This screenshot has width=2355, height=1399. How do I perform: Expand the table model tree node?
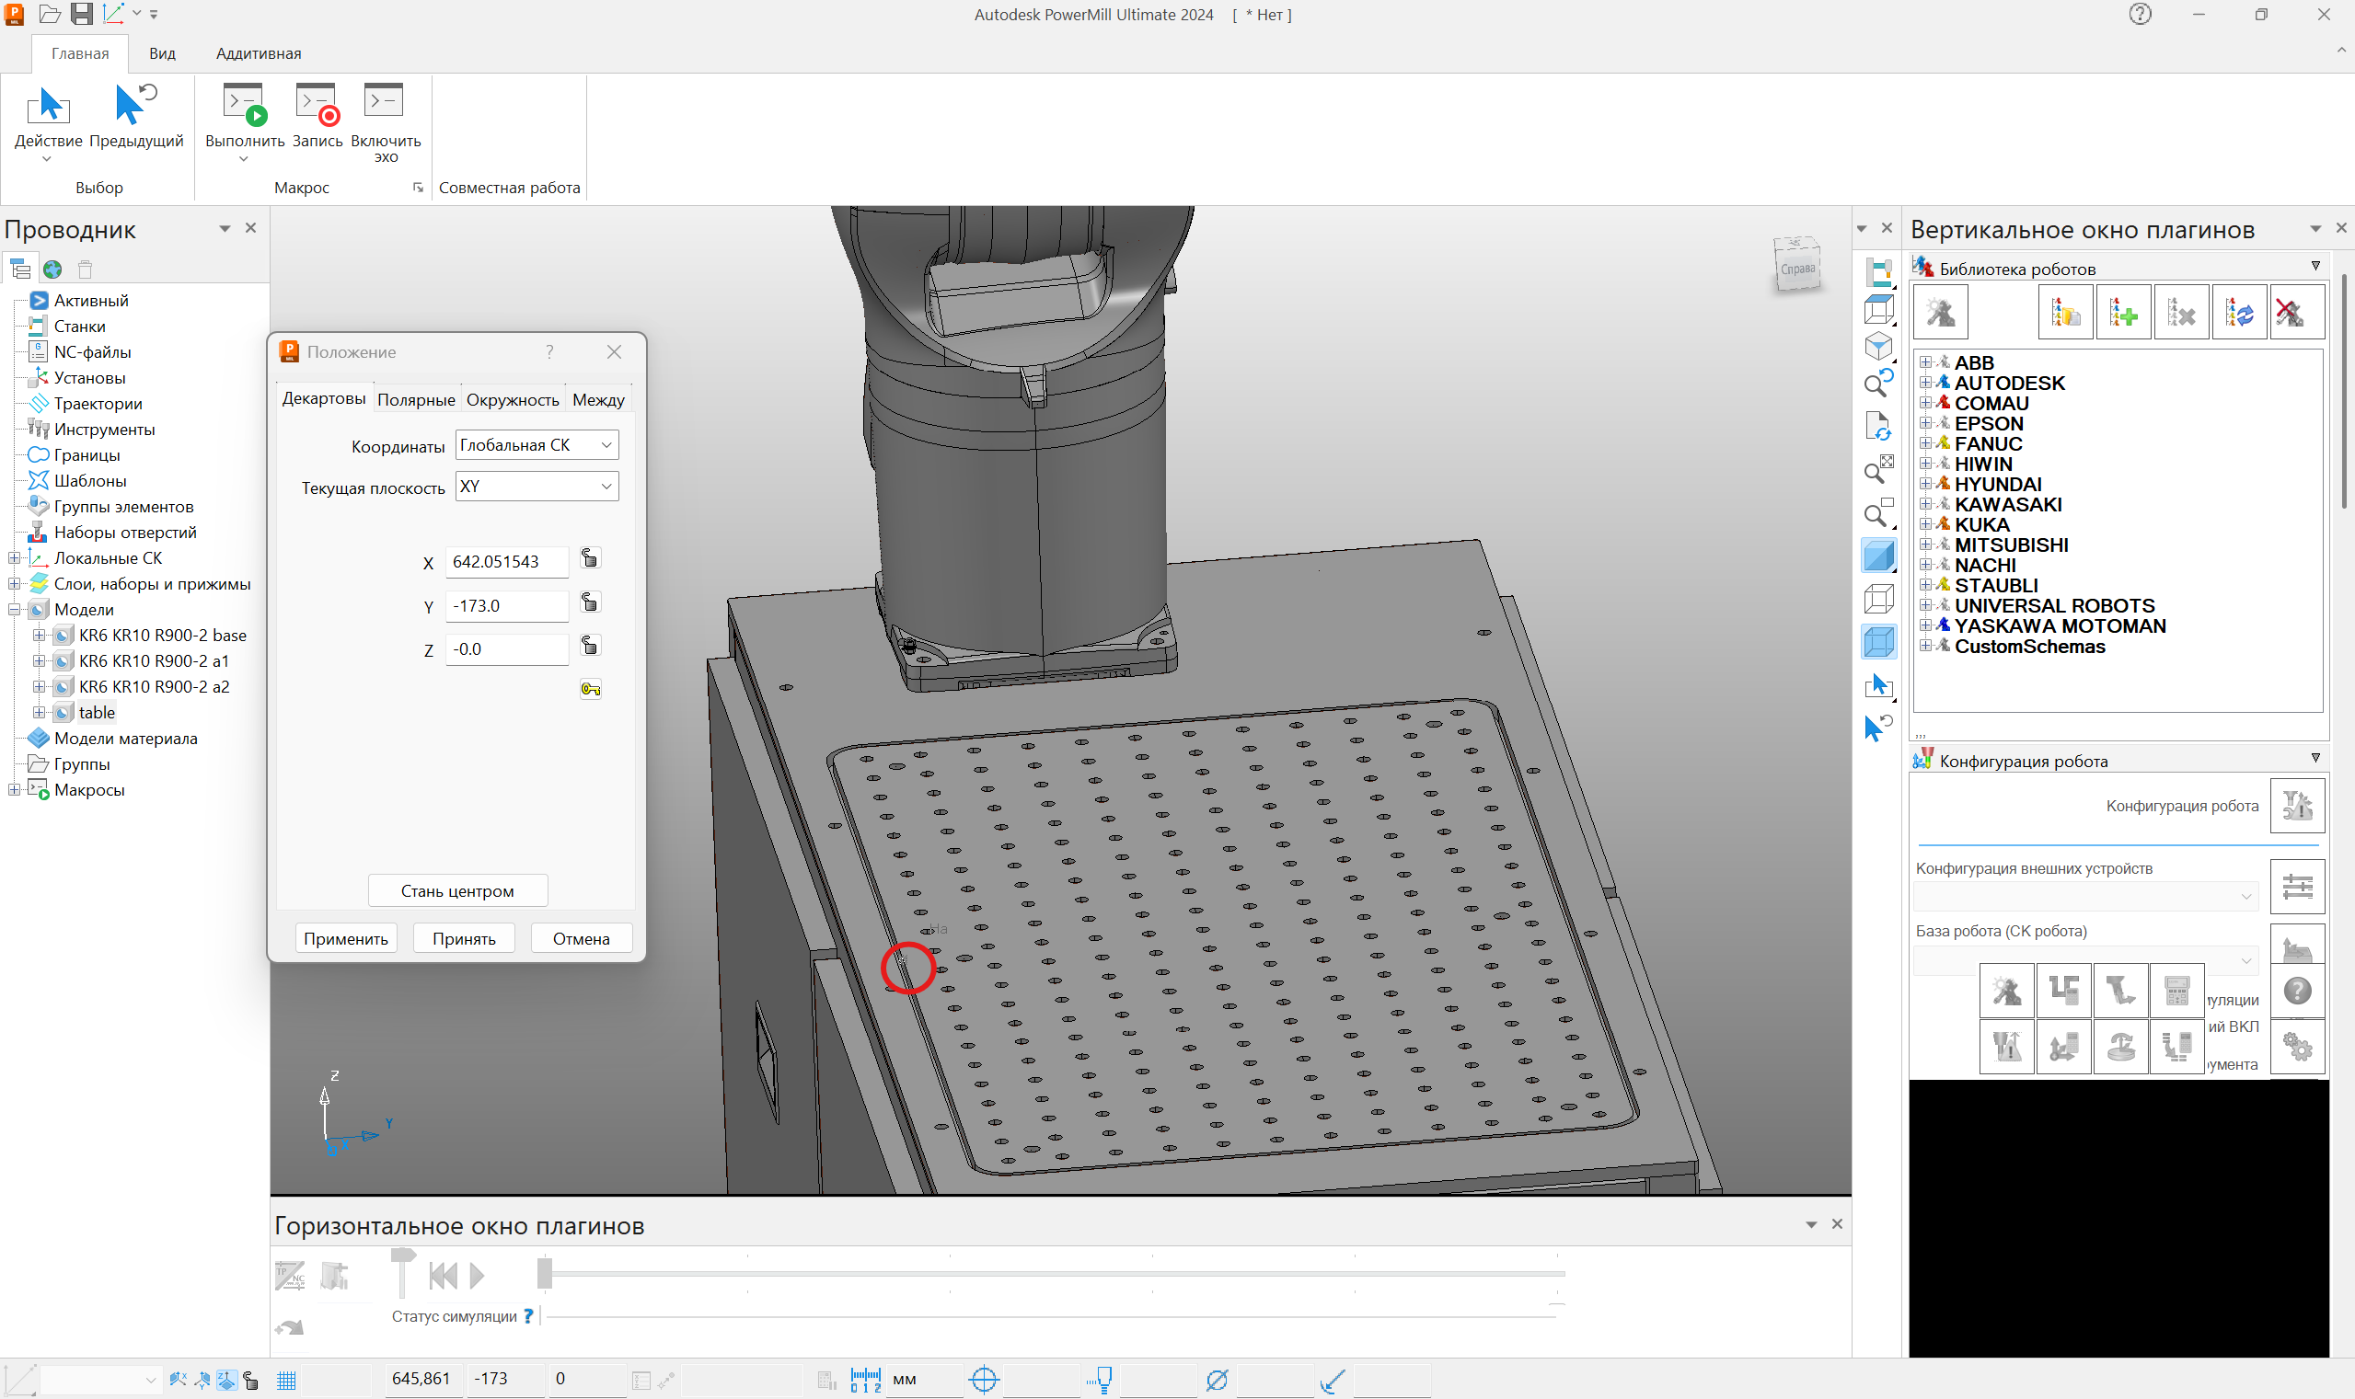40,713
